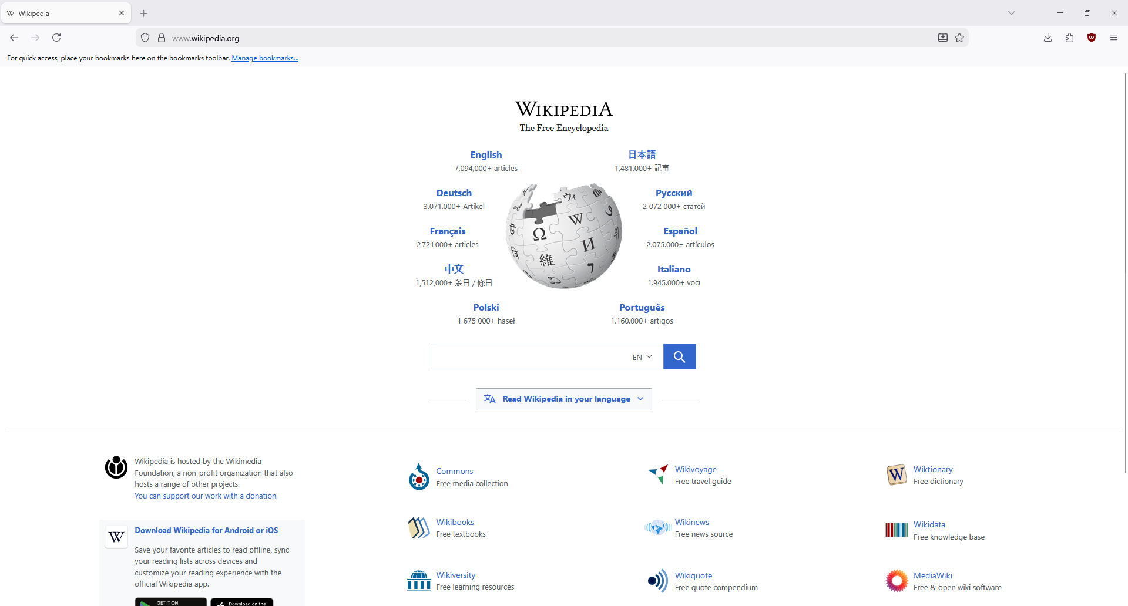Open the Firefox hamburger application menu

(x=1114, y=38)
